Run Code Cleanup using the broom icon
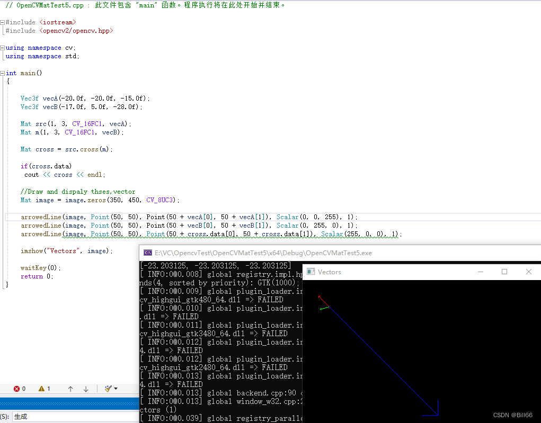The width and height of the screenshot is (541, 423). point(108,388)
